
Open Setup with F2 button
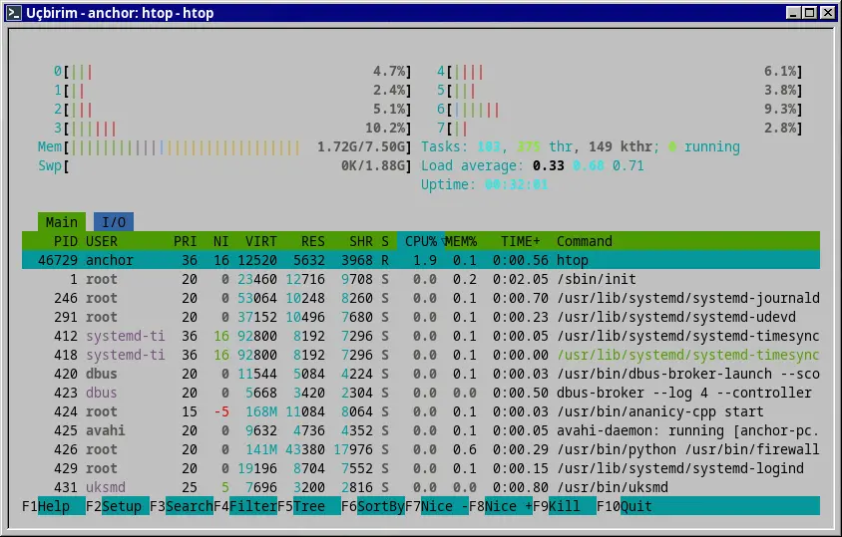click(118, 506)
